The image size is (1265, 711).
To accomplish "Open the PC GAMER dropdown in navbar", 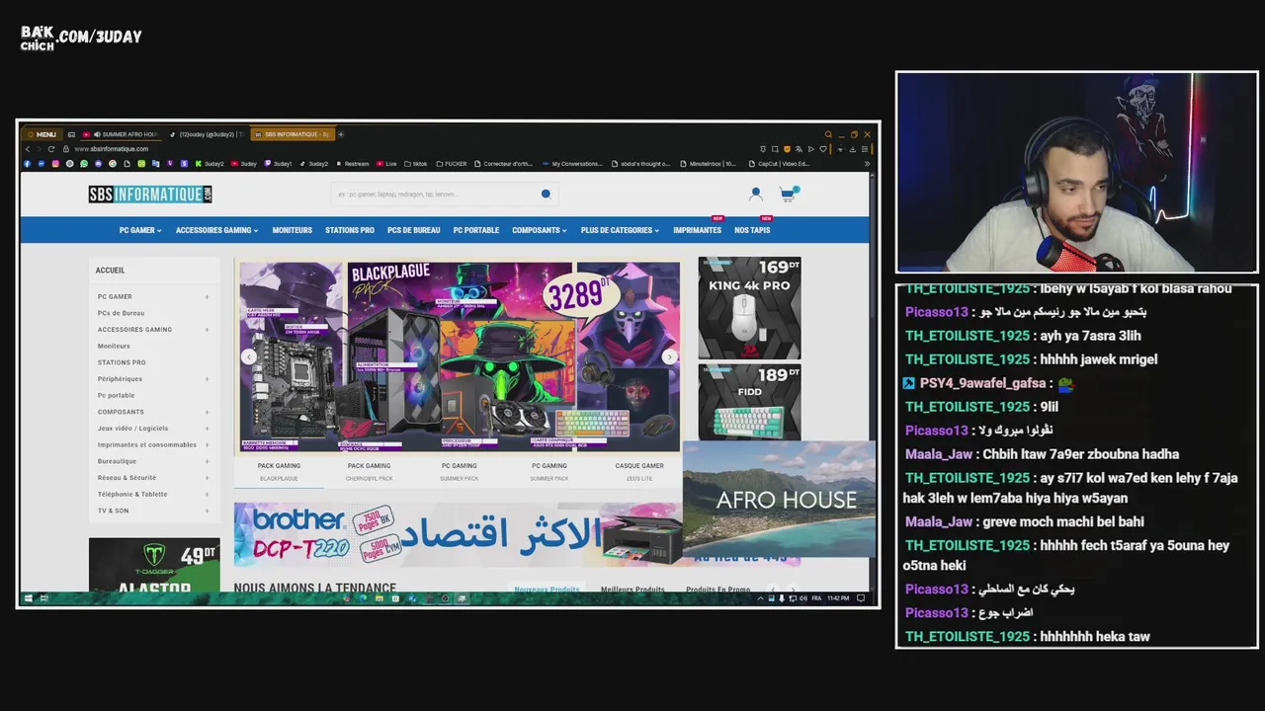I will [140, 230].
